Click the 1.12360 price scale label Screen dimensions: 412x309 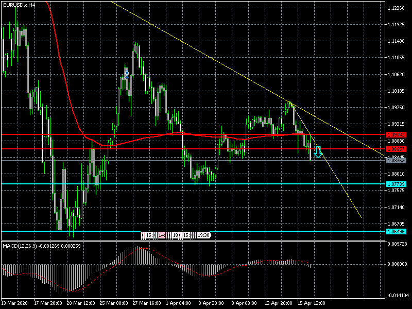[397, 8]
